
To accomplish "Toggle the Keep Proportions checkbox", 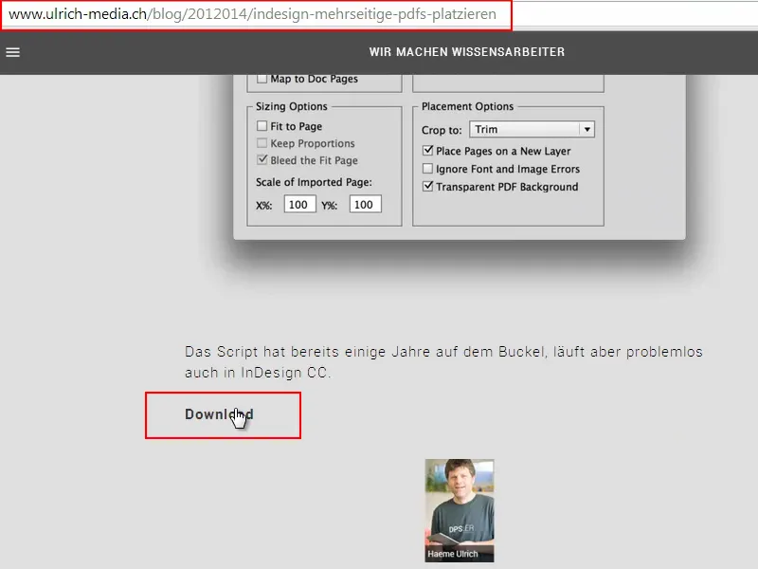I will 262,143.
